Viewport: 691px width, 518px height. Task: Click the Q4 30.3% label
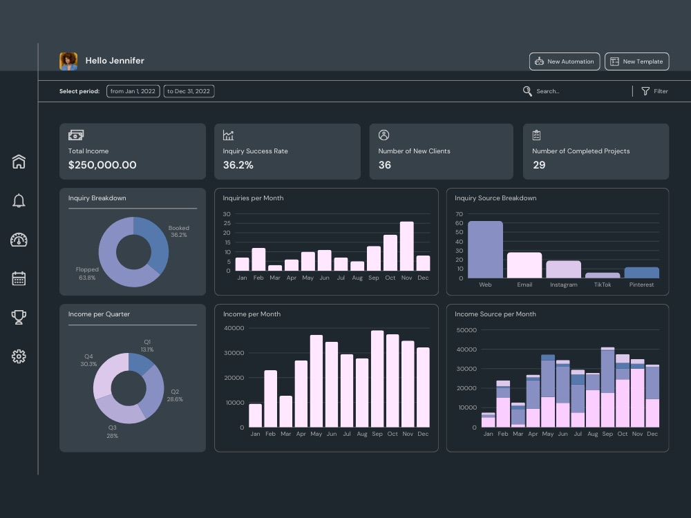(88, 361)
